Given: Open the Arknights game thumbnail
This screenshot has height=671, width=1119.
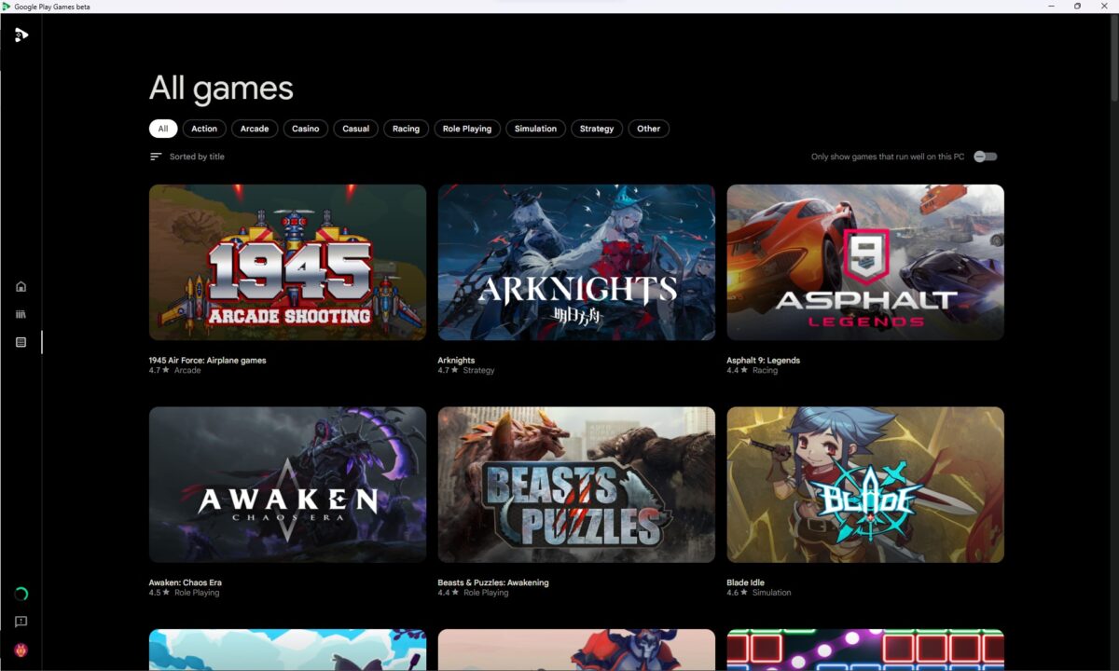Looking at the screenshot, I should [x=576, y=262].
